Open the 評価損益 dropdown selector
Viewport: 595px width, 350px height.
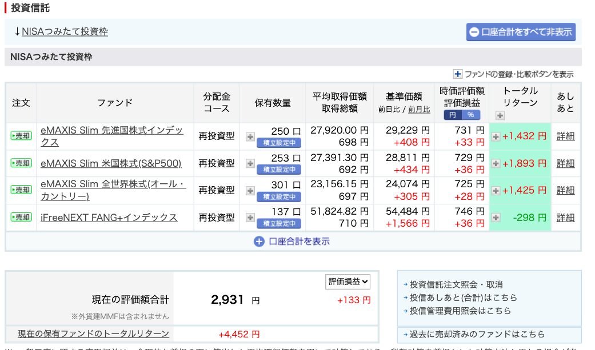pos(348,281)
